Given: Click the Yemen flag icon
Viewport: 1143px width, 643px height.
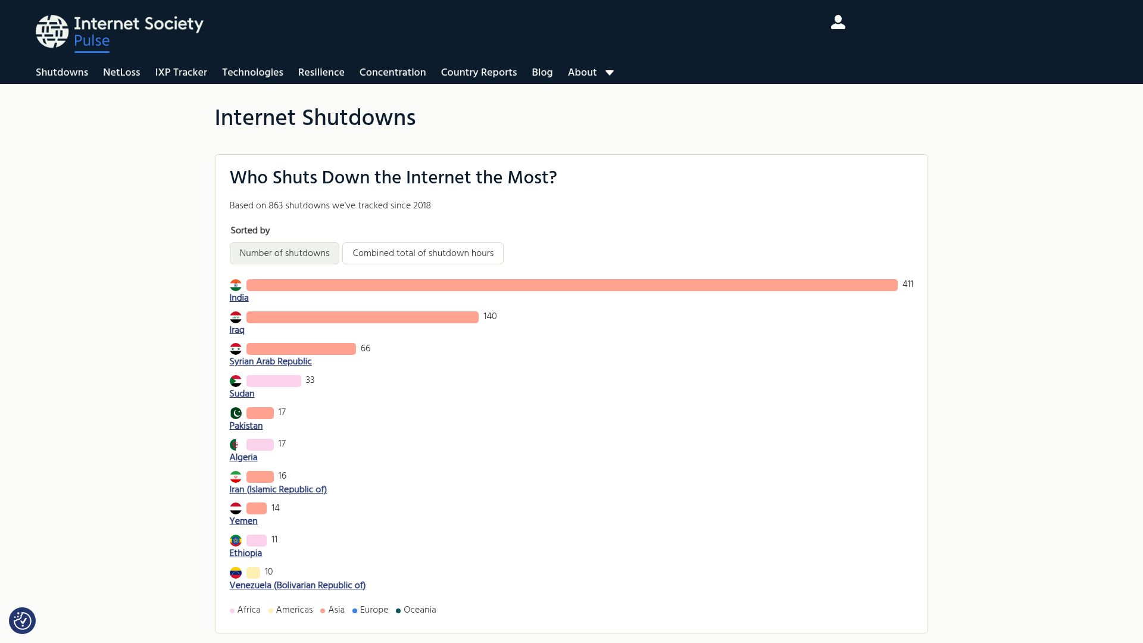Looking at the screenshot, I should coord(236,508).
